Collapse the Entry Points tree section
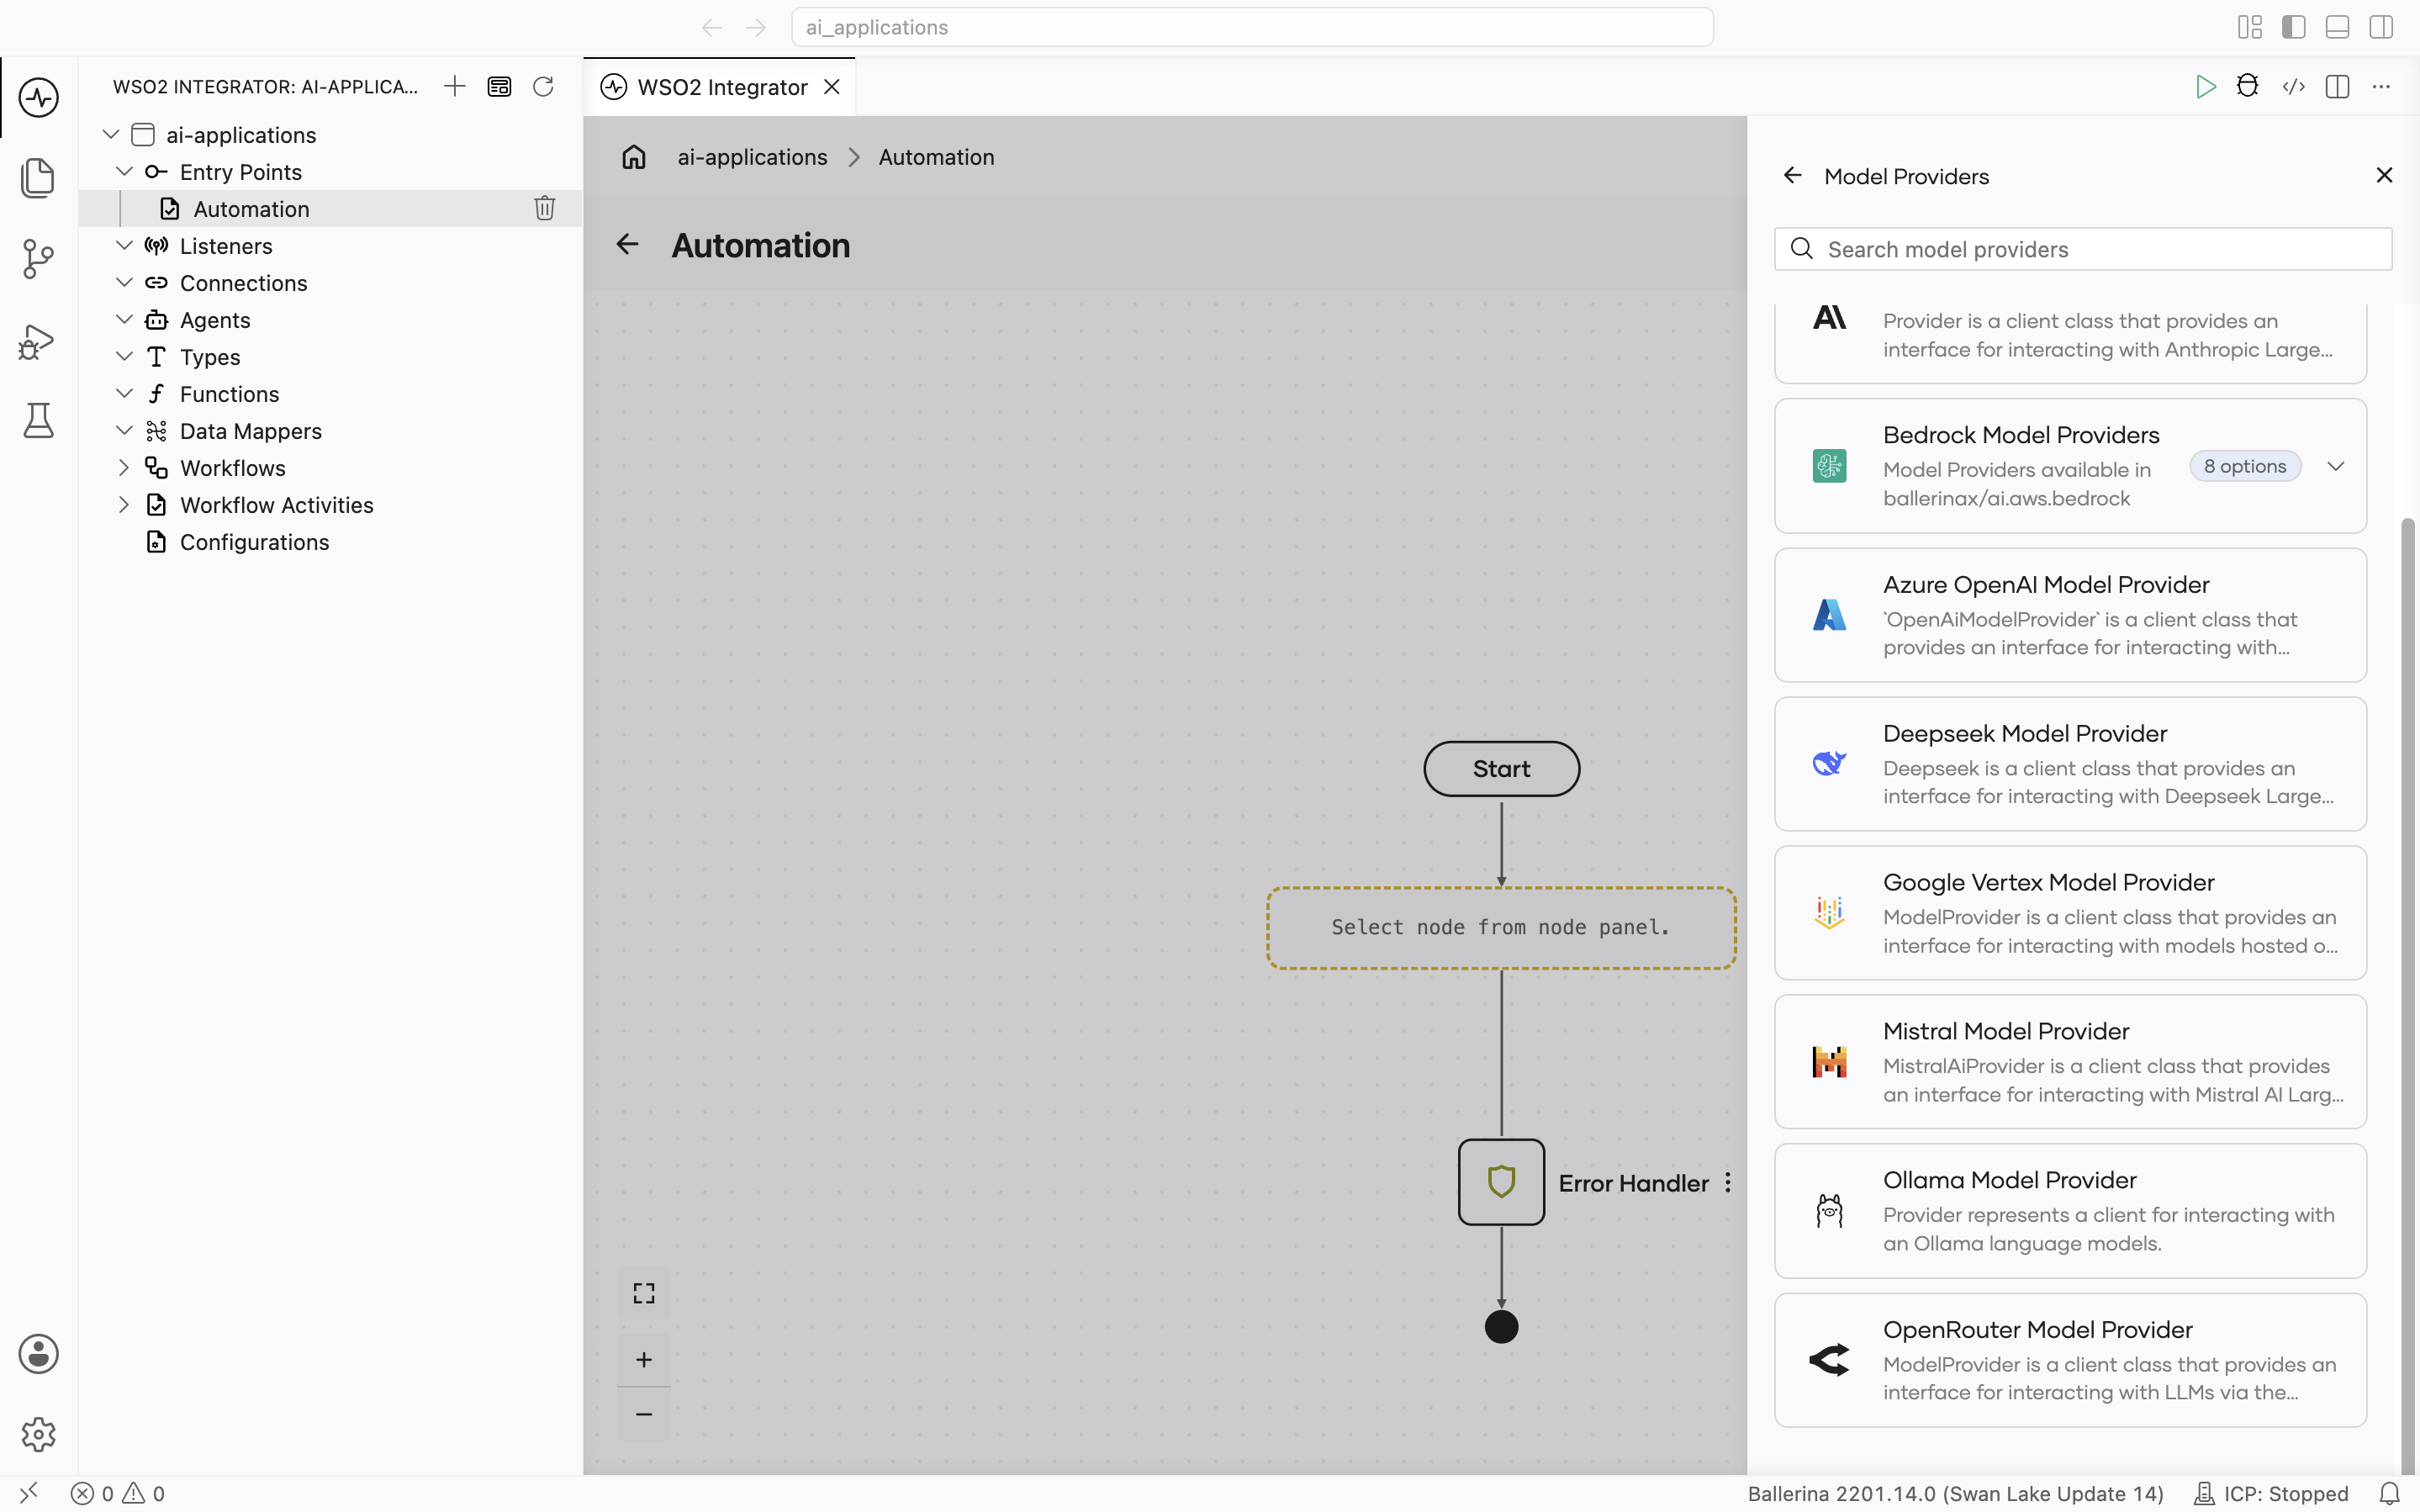 124,171
